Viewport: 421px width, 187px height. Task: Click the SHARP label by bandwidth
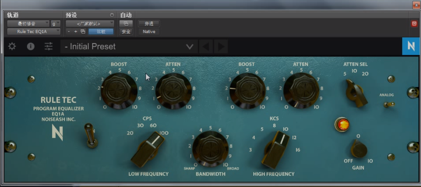click(x=189, y=169)
